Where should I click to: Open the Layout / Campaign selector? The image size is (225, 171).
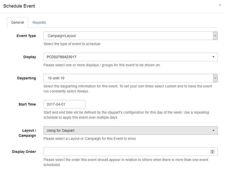coord(130,131)
